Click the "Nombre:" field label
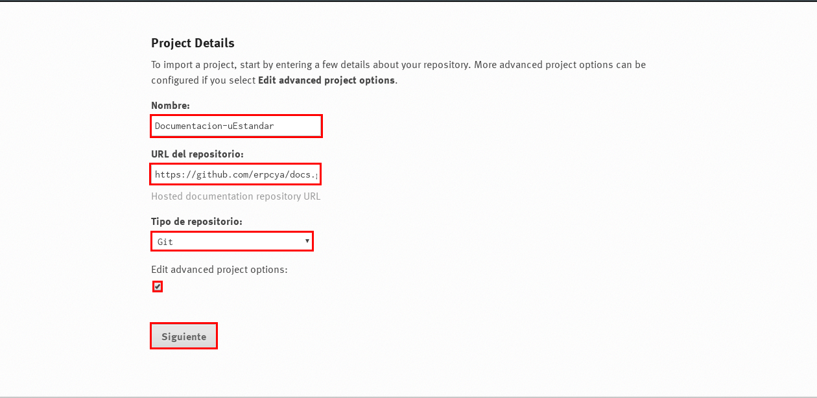Viewport: 817px width, 398px height. click(x=170, y=105)
